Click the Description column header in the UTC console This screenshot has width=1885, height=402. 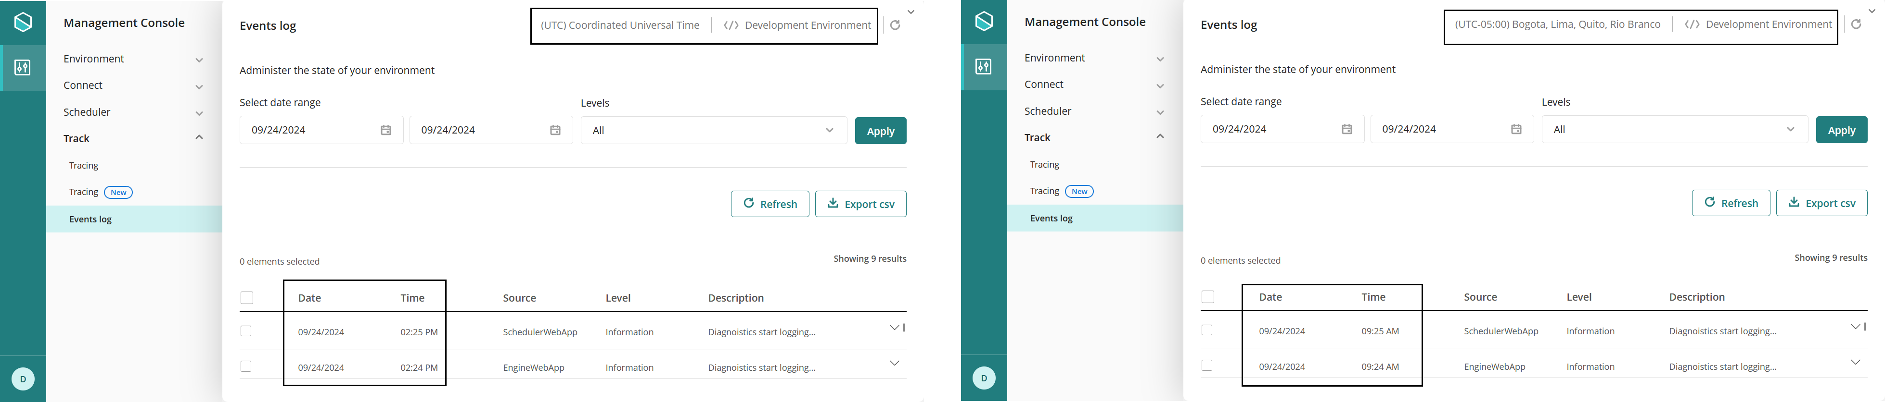click(x=735, y=297)
